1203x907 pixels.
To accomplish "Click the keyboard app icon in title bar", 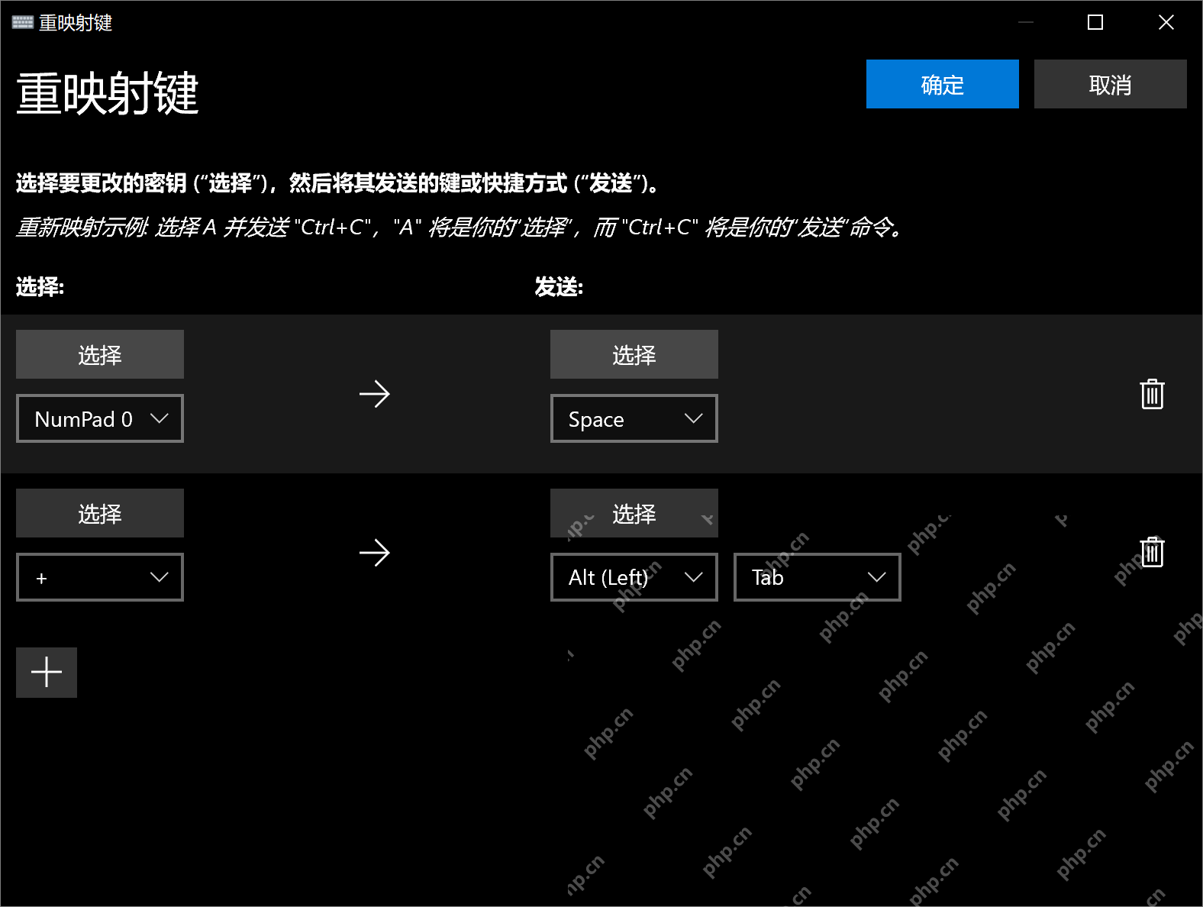I will click(x=22, y=22).
